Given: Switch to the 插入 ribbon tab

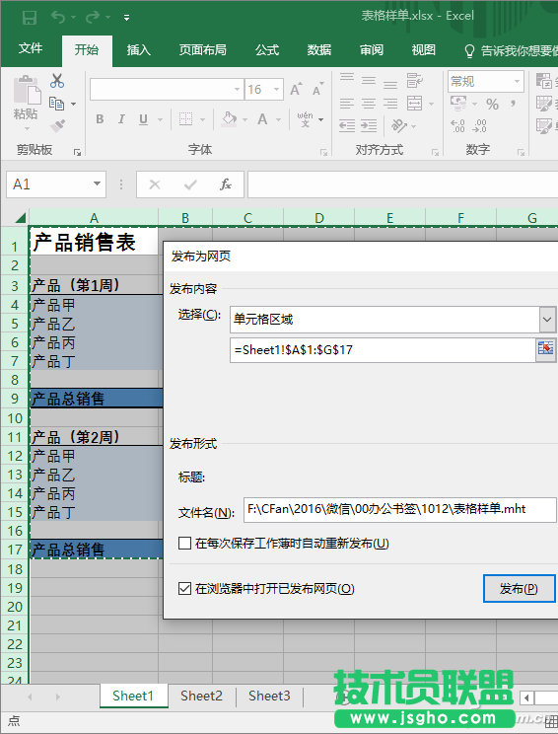Looking at the screenshot, I should (138, 50).
